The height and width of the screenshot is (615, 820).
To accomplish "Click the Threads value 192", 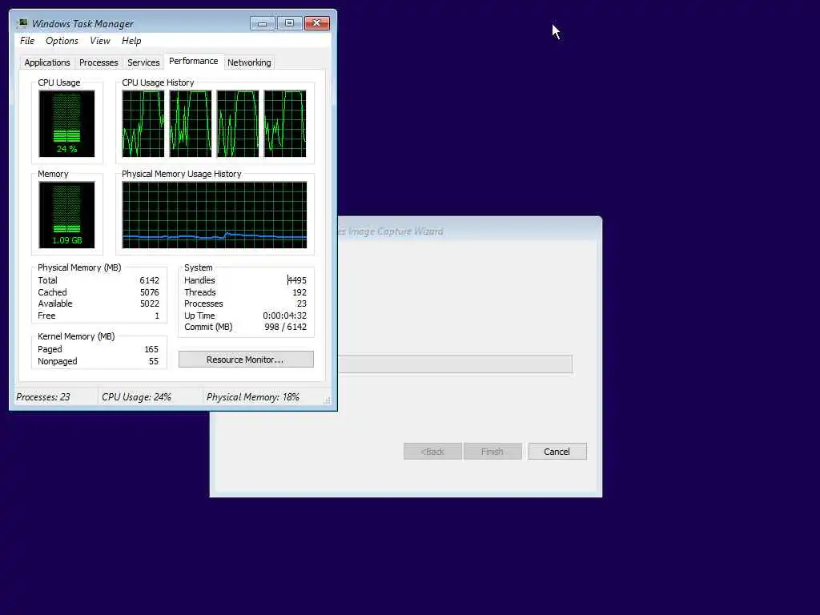I will (299, 292).
